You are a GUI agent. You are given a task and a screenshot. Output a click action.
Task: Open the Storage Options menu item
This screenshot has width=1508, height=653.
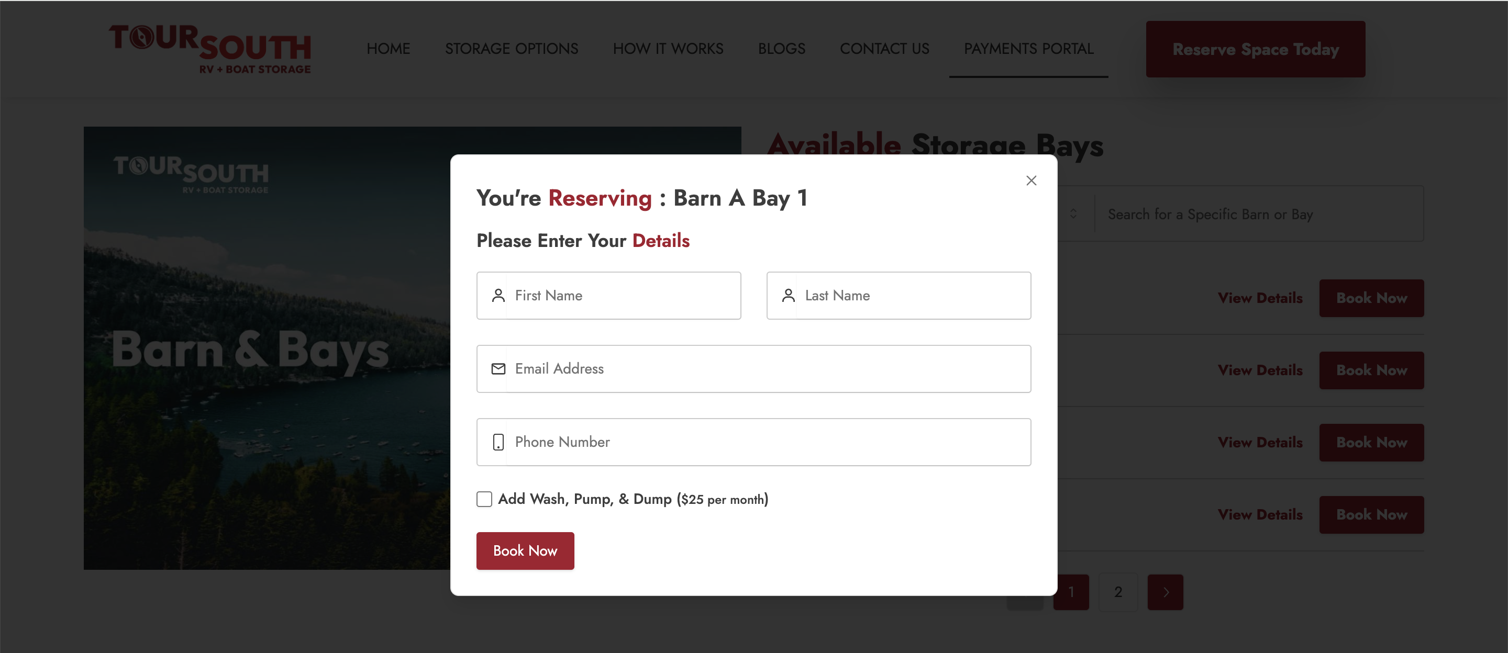point(511,49)
